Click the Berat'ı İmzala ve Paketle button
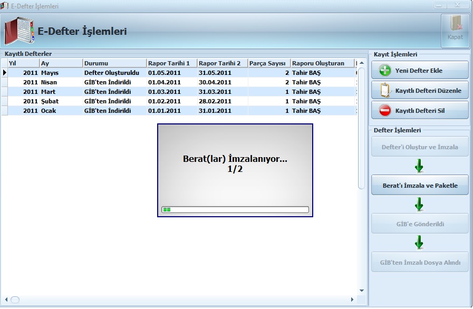The height and width of the screenshot is (309, 473). coord(420,185)
